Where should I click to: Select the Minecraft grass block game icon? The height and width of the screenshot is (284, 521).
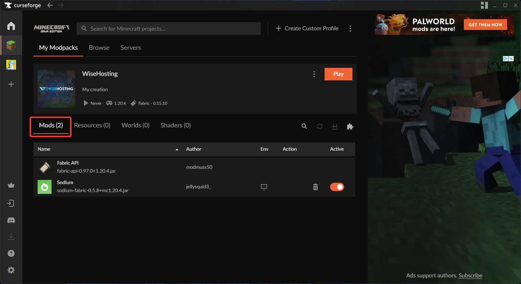tap(11, 45)
